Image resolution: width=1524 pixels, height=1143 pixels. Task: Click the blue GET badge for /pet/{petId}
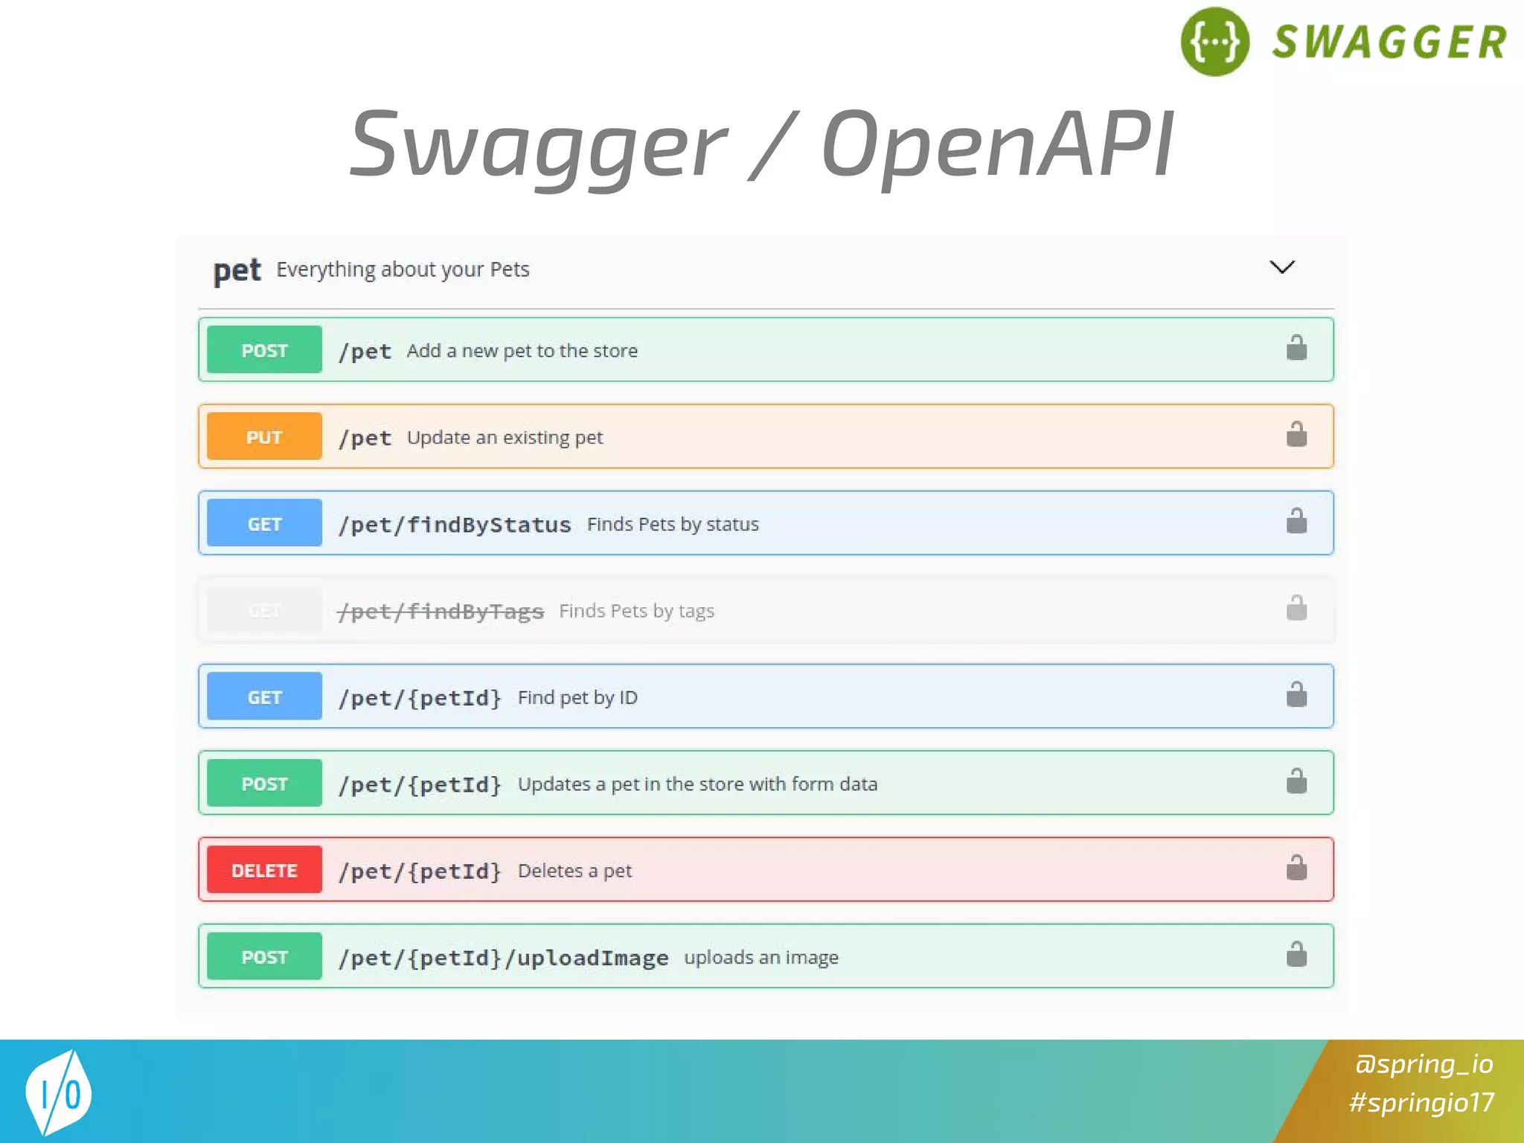[x=264, y=697]
